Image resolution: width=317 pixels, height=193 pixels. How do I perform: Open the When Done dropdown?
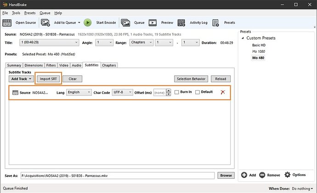click(302, 188)
